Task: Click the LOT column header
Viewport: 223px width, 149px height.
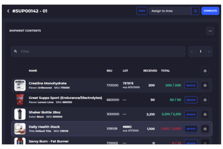Action: click(x=126, y=71)
